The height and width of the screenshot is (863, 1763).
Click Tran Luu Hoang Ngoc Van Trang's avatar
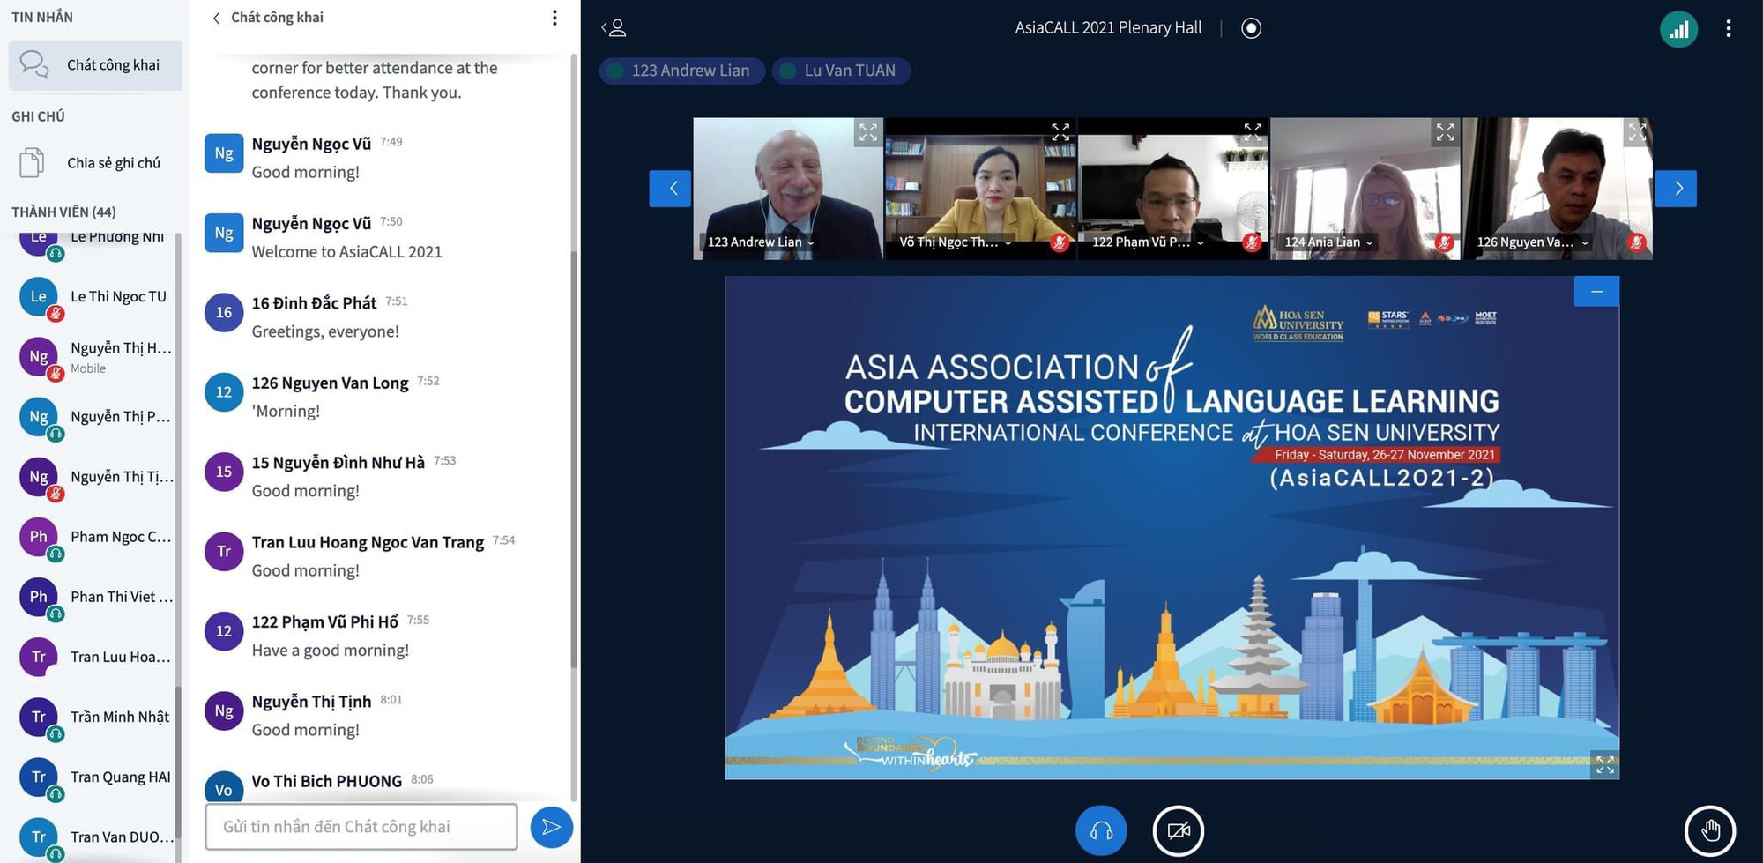coord(224,552)
